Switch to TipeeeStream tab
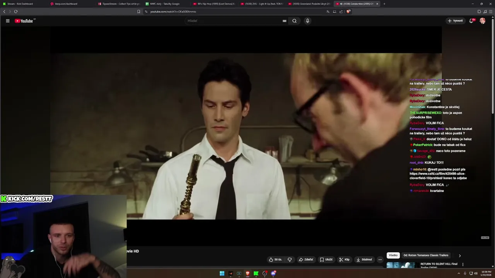 tap(119, 4)
